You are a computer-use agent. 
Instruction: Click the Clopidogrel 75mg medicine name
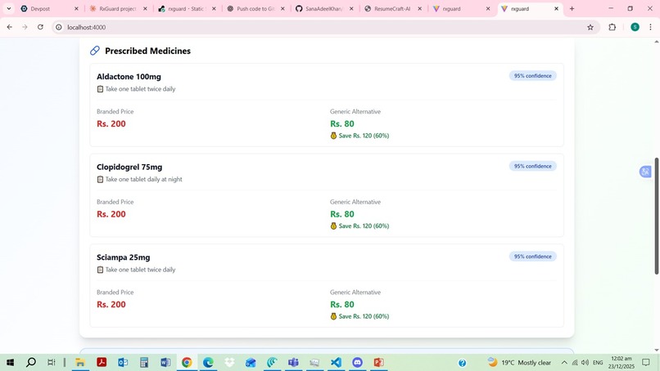(x=129, y=167)
